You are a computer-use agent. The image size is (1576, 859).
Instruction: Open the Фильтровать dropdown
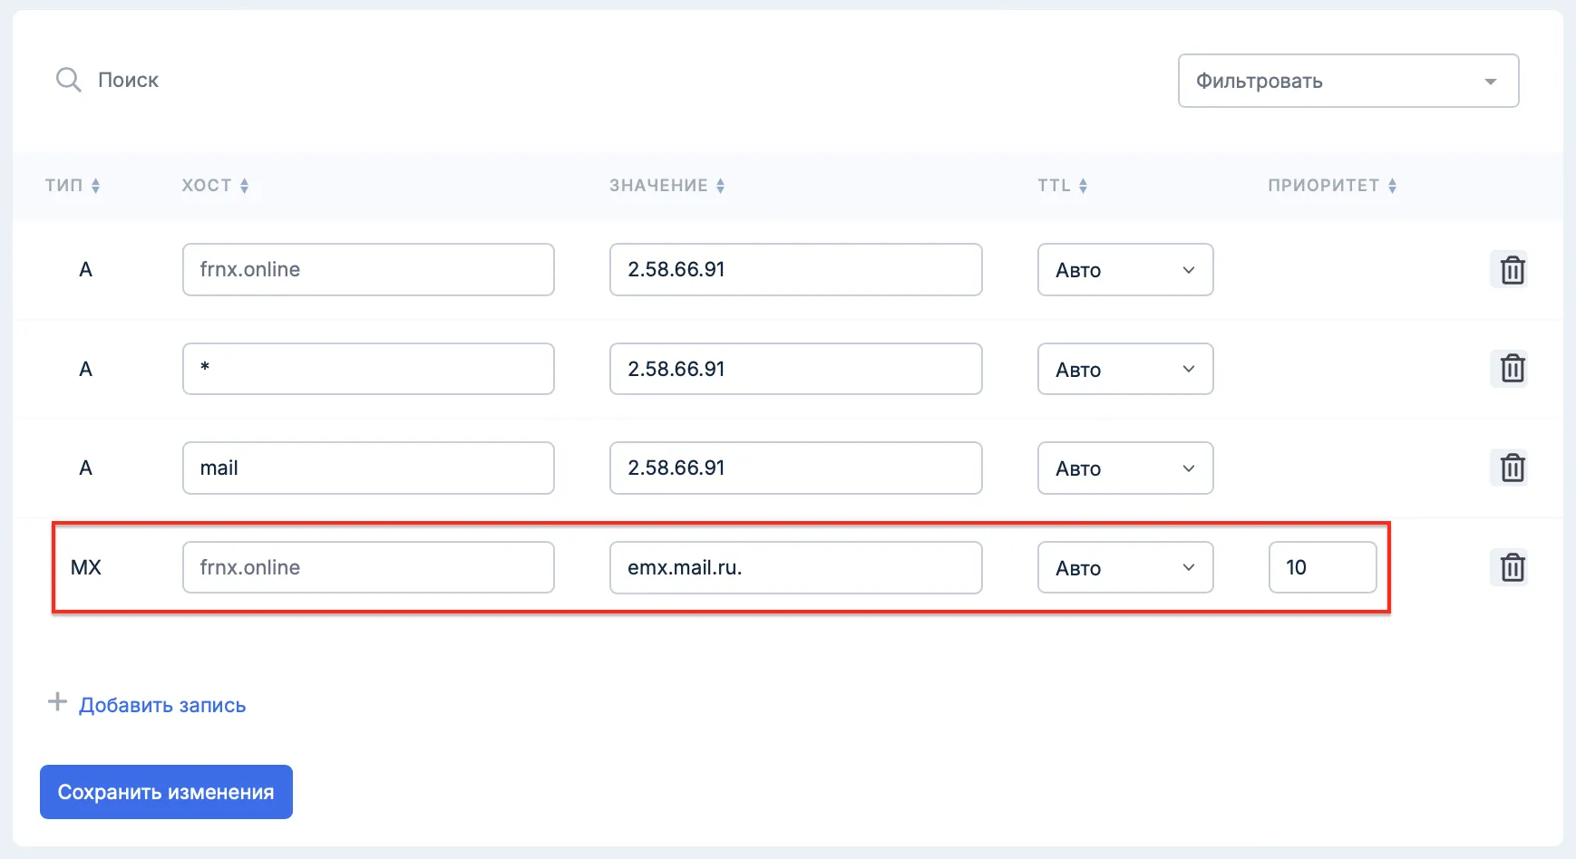pyautogui.click(x=1347, y=81)
